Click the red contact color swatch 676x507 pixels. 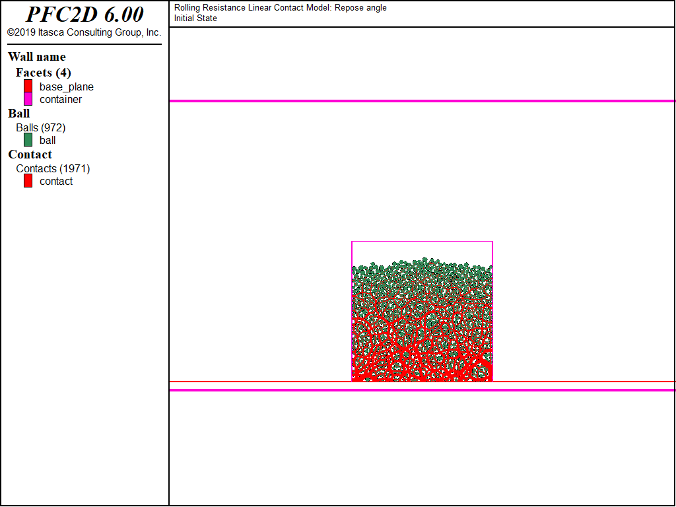(x=28, y=181)
